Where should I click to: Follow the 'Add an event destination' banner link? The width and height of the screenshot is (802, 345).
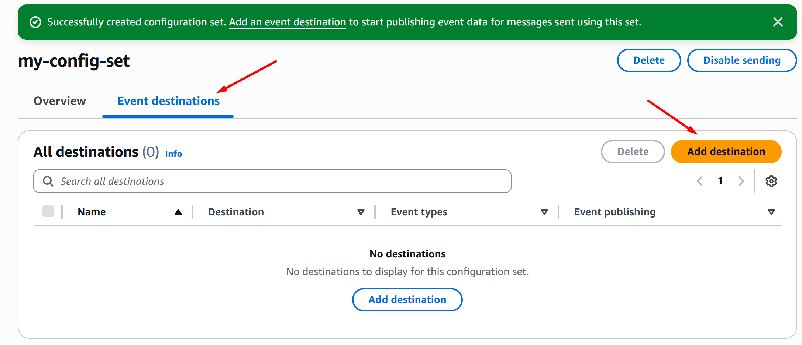(x=287, y=22)
